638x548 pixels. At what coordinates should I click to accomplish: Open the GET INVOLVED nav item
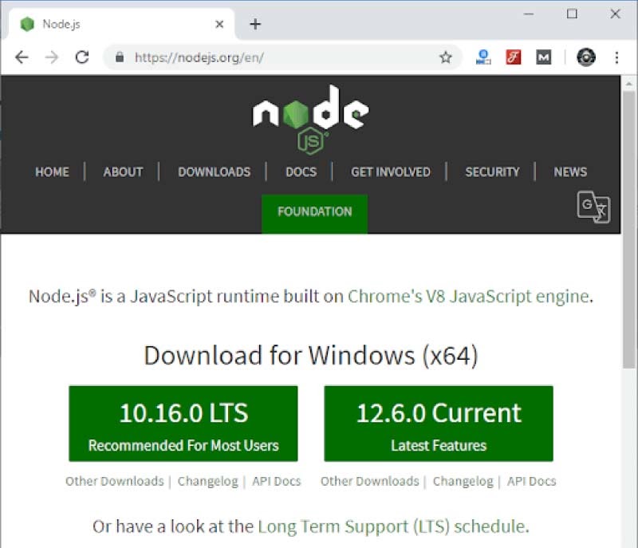391,172
